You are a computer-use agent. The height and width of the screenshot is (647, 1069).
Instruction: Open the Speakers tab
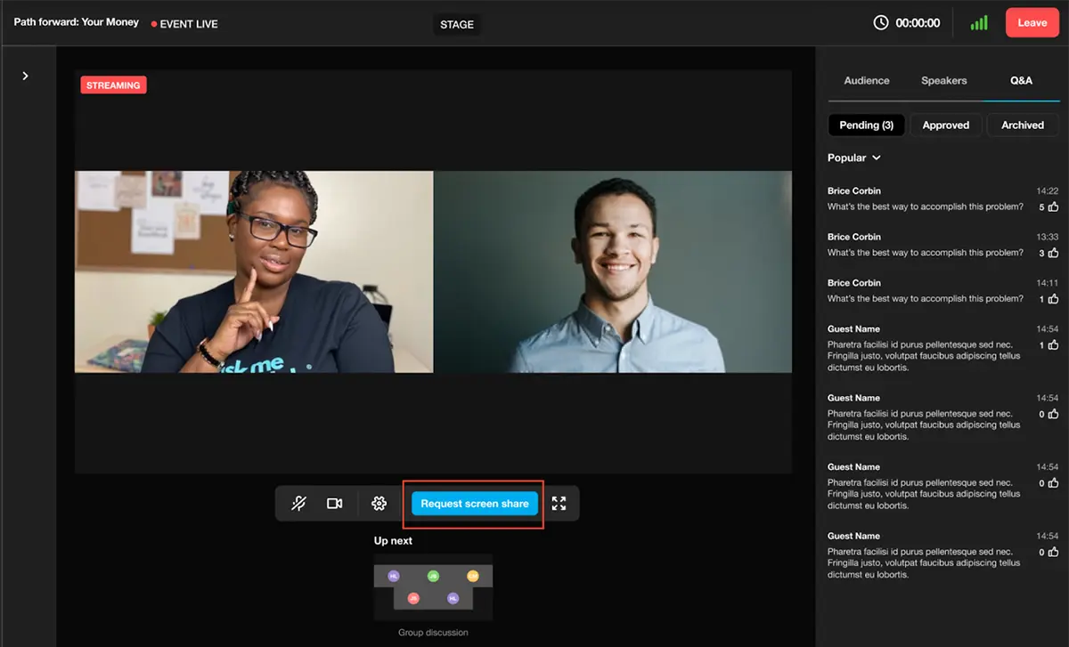[943, 80]
